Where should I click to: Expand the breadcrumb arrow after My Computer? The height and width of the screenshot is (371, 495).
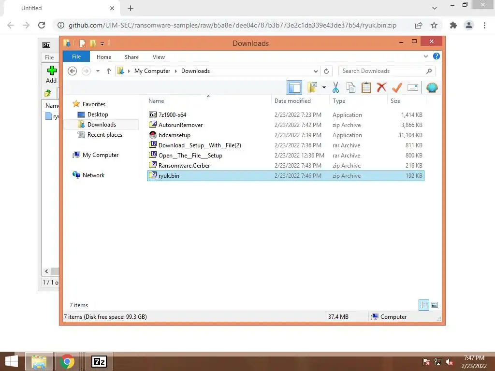point(176,71)
